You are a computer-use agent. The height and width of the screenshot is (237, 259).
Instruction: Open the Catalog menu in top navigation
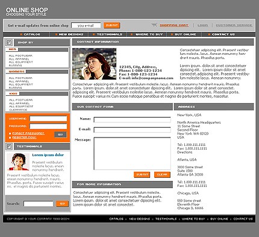32,34
